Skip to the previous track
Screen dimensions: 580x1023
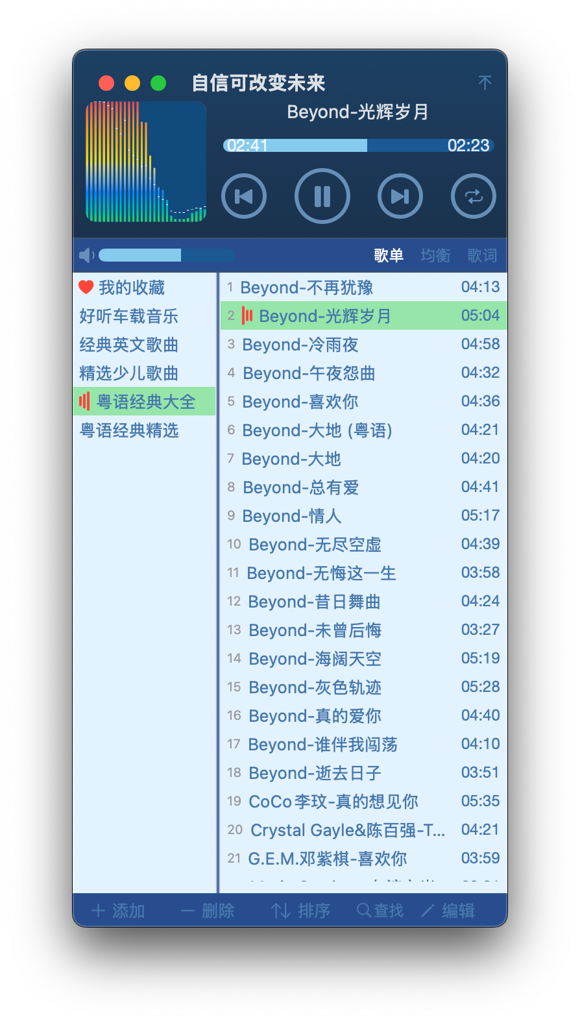[x=244, y=196]
